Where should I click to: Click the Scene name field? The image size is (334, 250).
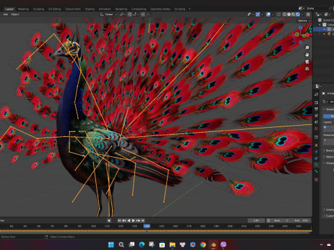coord(317,8)
